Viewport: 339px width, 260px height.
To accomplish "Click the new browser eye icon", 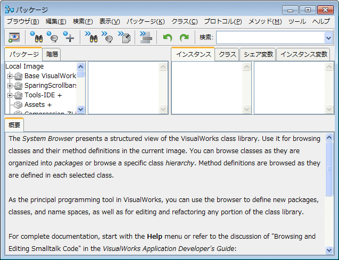I will pos(14,37).
